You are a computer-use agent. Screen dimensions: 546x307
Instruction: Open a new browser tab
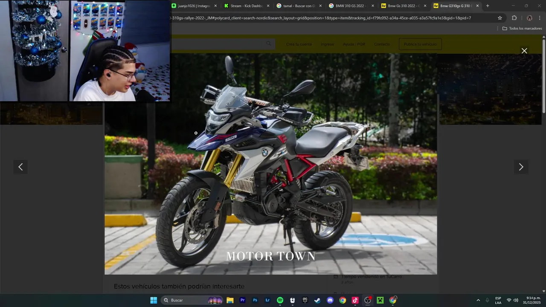coord(488,6)
